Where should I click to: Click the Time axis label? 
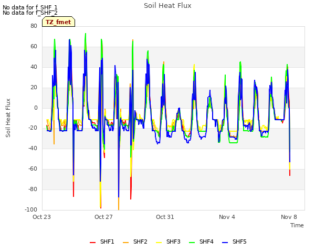click(x=297, y=225)
